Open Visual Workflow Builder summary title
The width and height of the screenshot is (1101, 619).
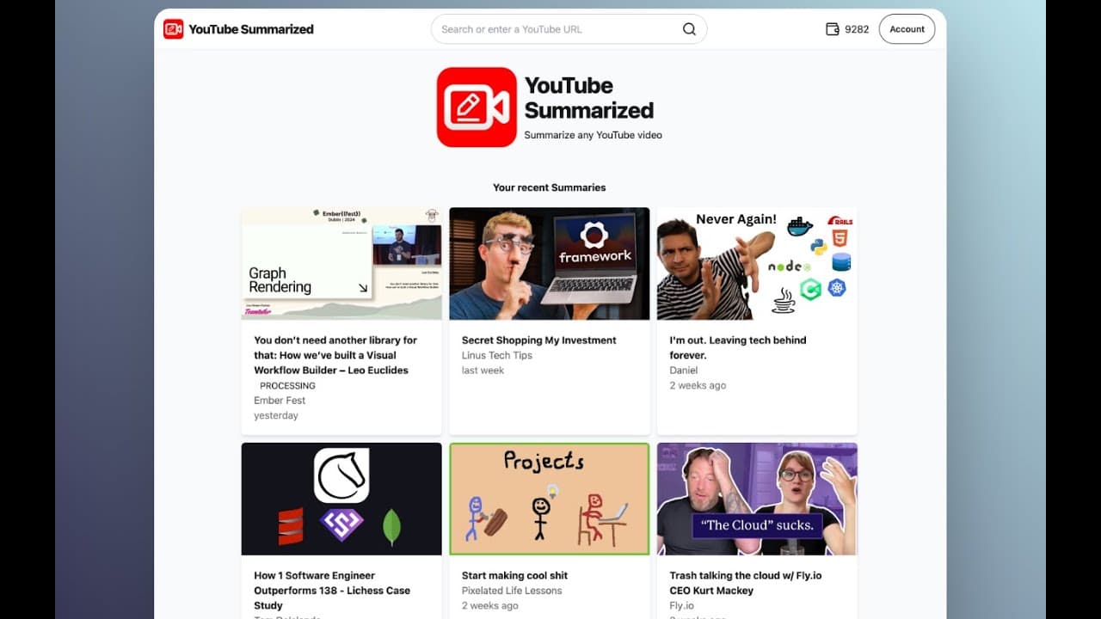(x=335, y=355)
